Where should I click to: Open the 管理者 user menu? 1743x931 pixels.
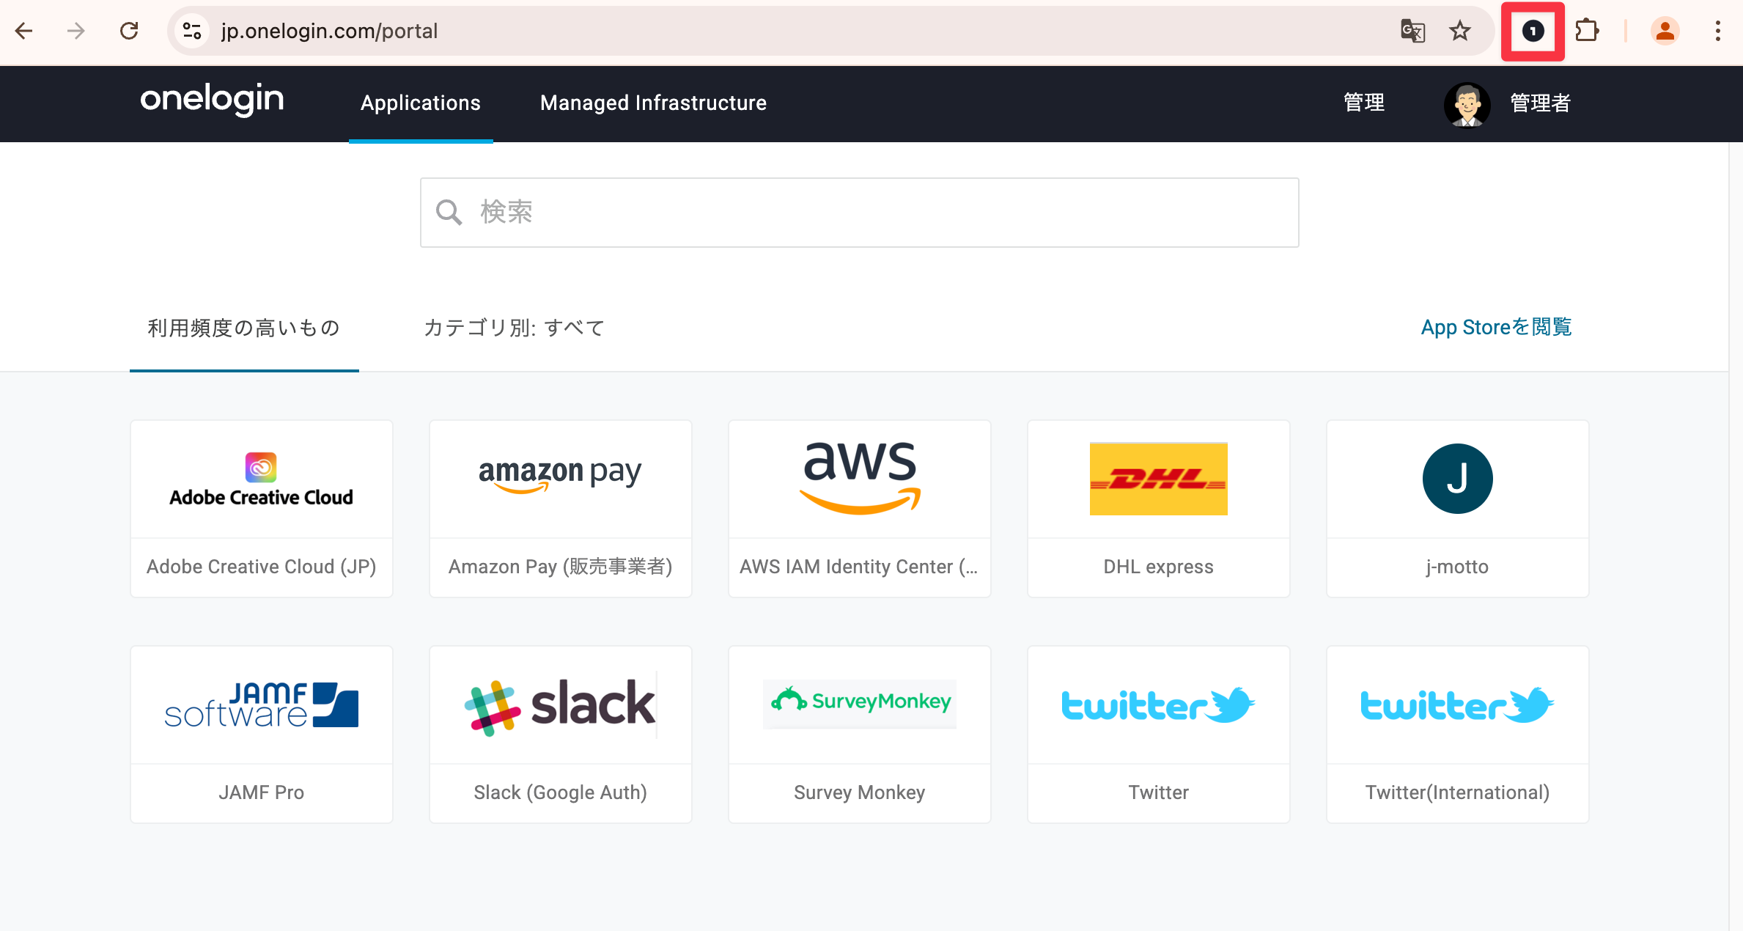point(1540,103)
